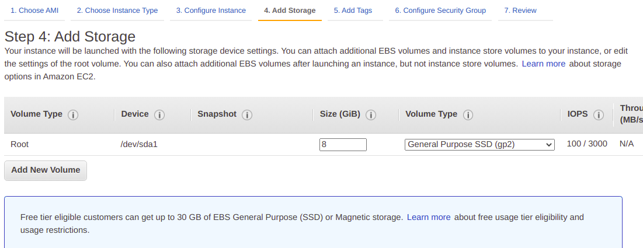
Task: Click info icon next to Size (GiB)
Action: [x=371, y=115]
